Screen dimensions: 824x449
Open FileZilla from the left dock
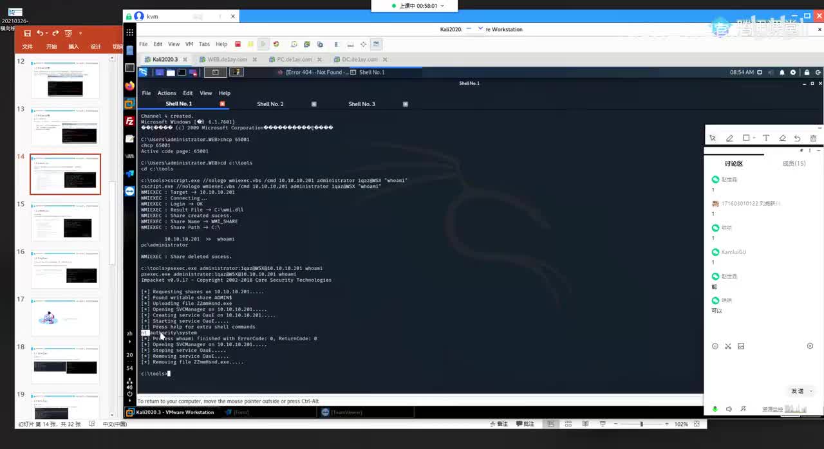[x=130, y=121]
